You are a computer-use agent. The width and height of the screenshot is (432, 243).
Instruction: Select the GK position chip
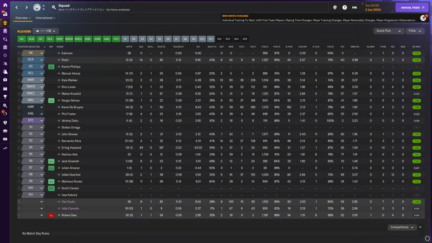pyautogui.click(x=22, y=39)
